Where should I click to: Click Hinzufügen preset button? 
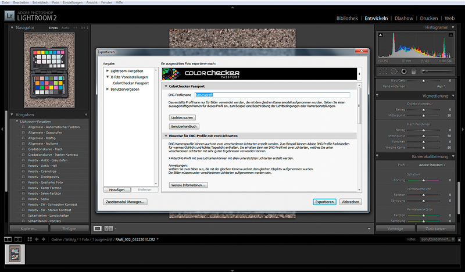click(x=117, y=190)
